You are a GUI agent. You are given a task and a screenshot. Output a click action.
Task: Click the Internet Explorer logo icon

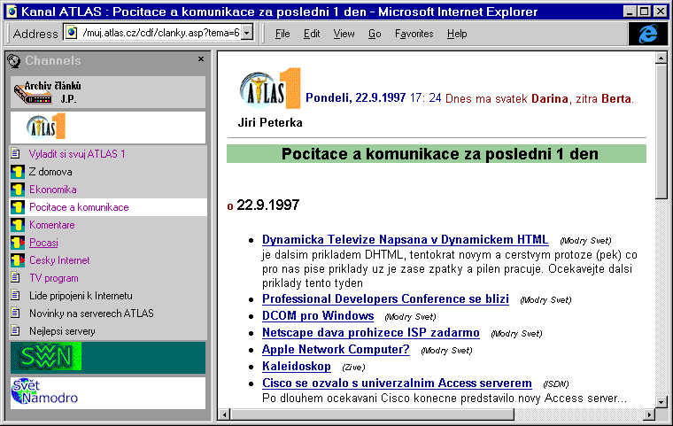click(x=648, y=34)
